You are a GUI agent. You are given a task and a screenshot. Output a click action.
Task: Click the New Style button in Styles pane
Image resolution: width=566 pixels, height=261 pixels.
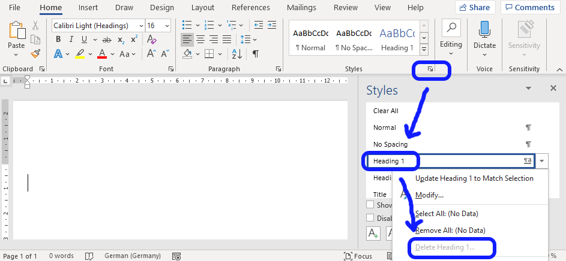pos(373,233)
